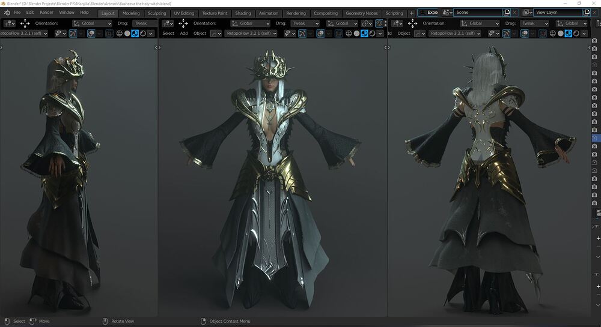
Task: Toggle snapping magnet in middle viewport header
Action: (379, 23)
